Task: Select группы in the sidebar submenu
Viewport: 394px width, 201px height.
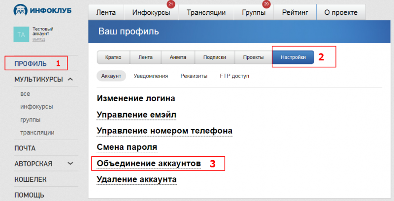Action: coord(31,120)
